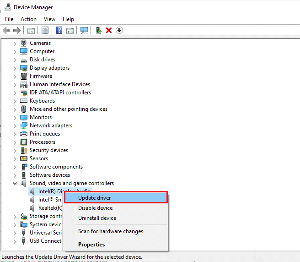Image resolution: width=300 pixels, height=262 pixels.
Task: Click the Cameras webcam icon
Action: pyautogui.click(x=23, y=43)
